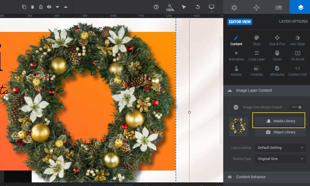The height and width of the screenshot is (186, 310).
Task: Open the Adv. Style section
Action: [298, 40]
